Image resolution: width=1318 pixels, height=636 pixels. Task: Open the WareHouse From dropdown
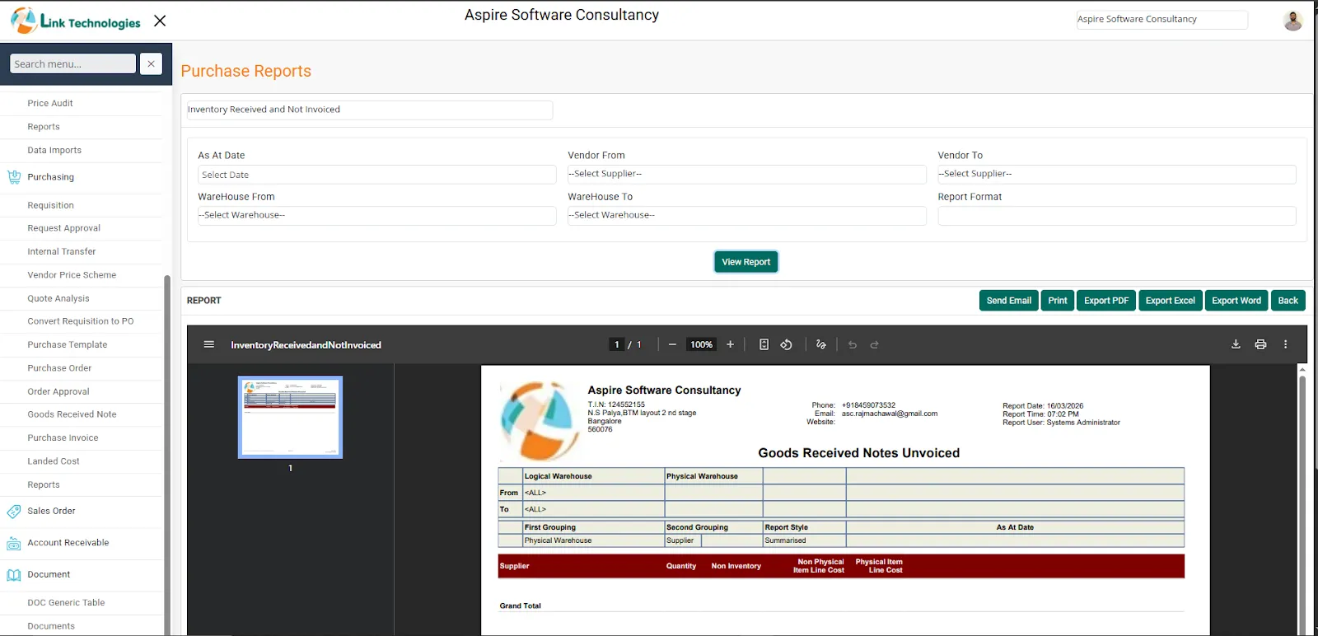[x=376, y=215]
